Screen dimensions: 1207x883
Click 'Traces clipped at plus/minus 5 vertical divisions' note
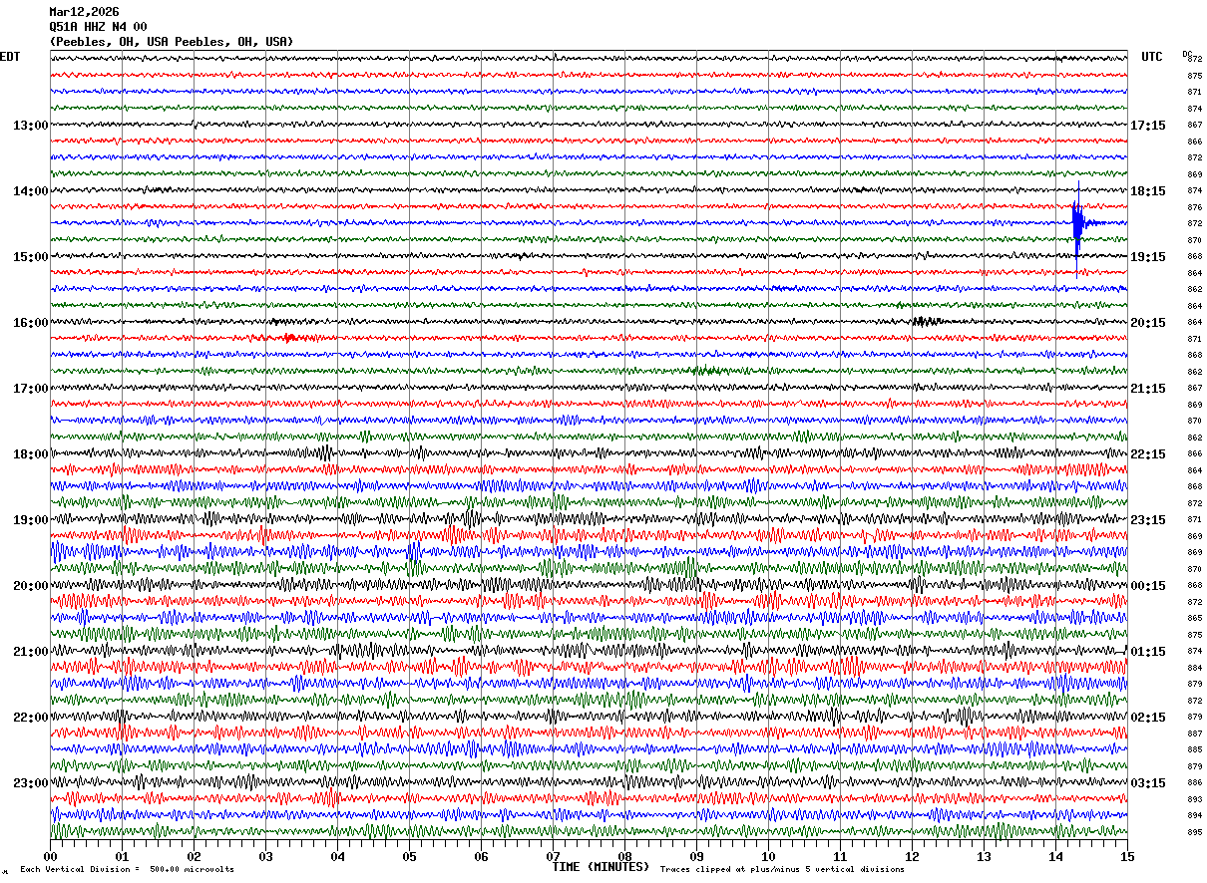coord(782,870)
